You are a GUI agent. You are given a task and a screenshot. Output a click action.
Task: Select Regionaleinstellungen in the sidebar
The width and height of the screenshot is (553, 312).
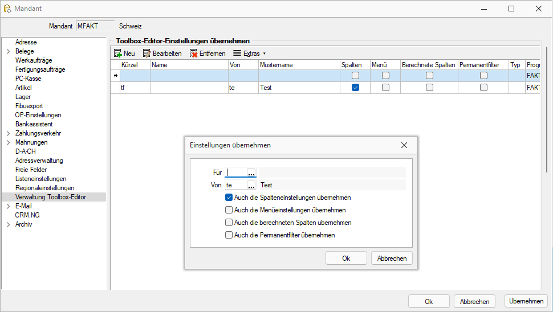[44, 188]
